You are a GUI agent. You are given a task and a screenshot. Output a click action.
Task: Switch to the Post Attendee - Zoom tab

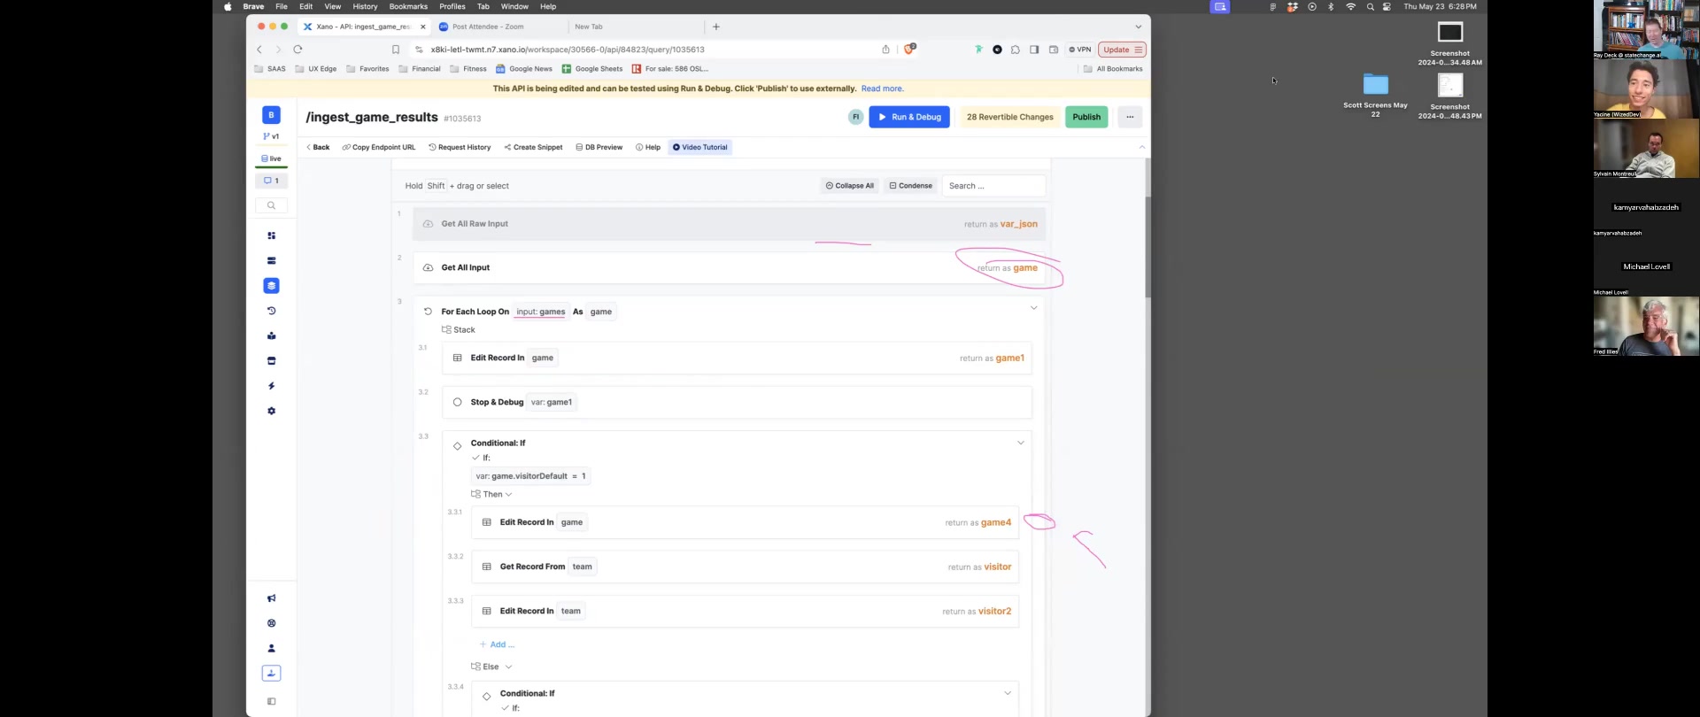tap(487, 27)
